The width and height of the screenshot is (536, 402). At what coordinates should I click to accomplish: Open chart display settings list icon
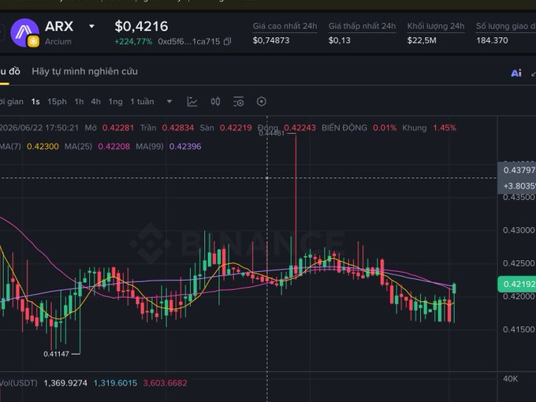tap(238, 102)
